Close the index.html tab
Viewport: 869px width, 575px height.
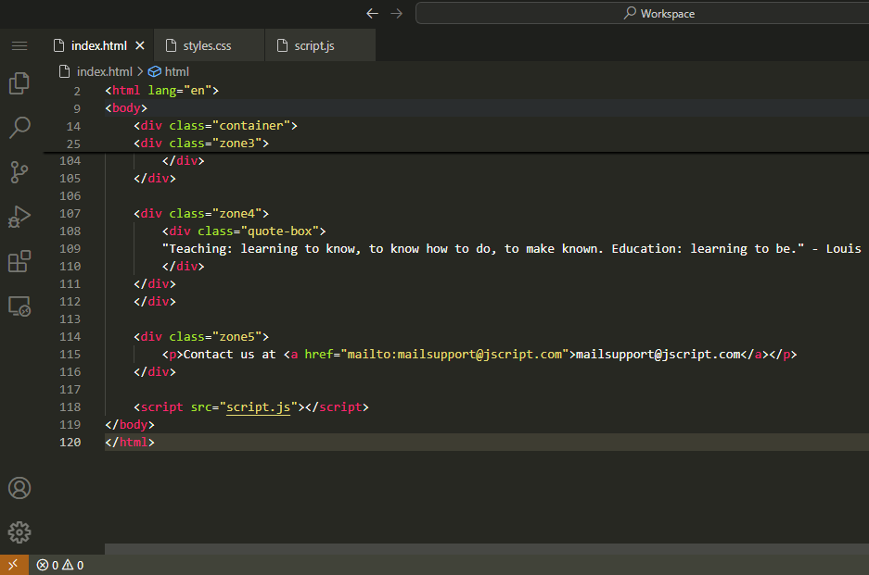point(140,45)
